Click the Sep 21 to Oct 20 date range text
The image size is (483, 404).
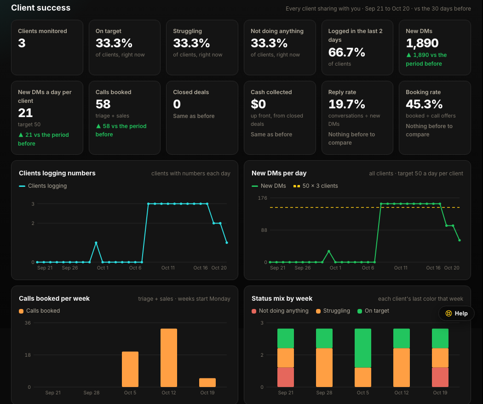pyautogui.click(x=387, y=9)
